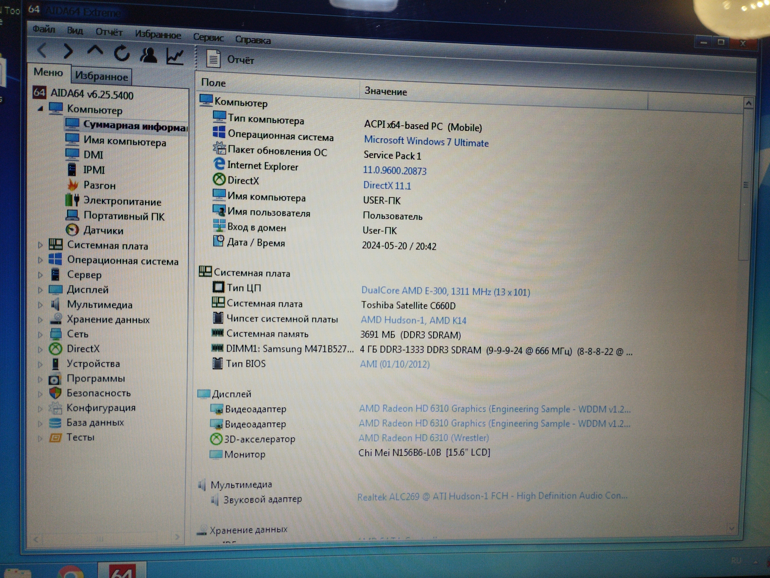Select Имя компьютера in the tree
The height and width of the screenshot is (578, 770).
[x=116, y=141]
